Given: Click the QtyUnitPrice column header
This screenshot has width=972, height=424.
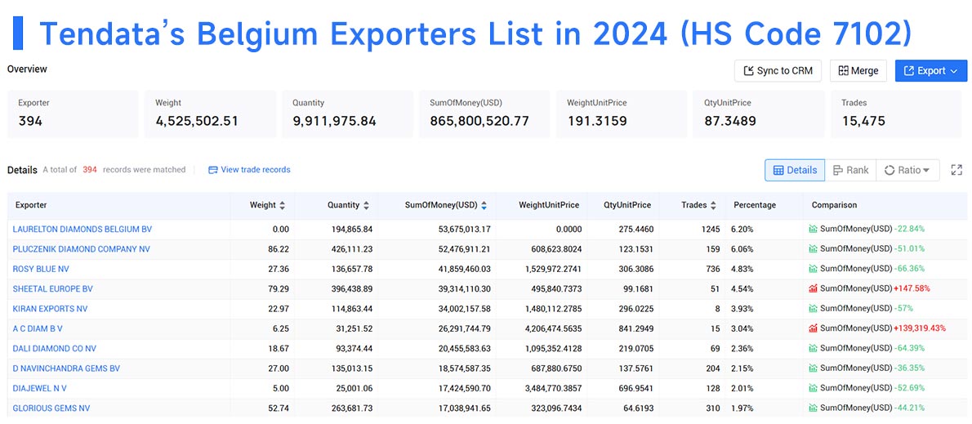Looking at the screenshot, I should click(627, 205).
